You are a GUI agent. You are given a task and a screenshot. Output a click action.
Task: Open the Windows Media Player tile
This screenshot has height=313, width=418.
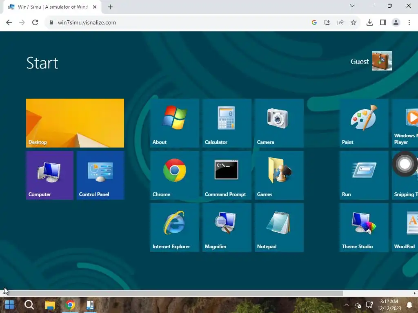(x=405, y=123)
